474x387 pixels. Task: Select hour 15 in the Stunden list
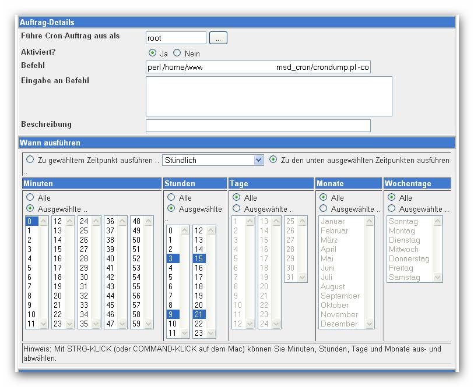coord(199,258)
